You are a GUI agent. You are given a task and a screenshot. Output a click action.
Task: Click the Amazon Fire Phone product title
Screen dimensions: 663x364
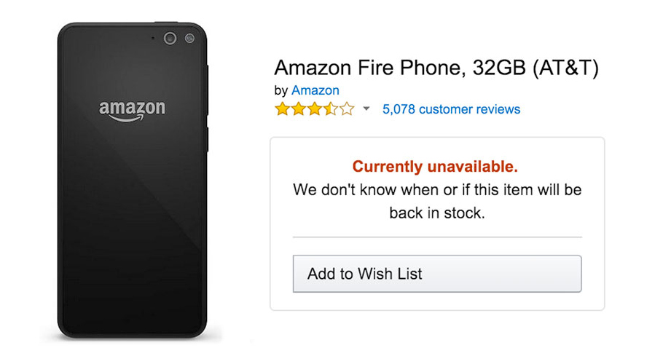[436, 68]
